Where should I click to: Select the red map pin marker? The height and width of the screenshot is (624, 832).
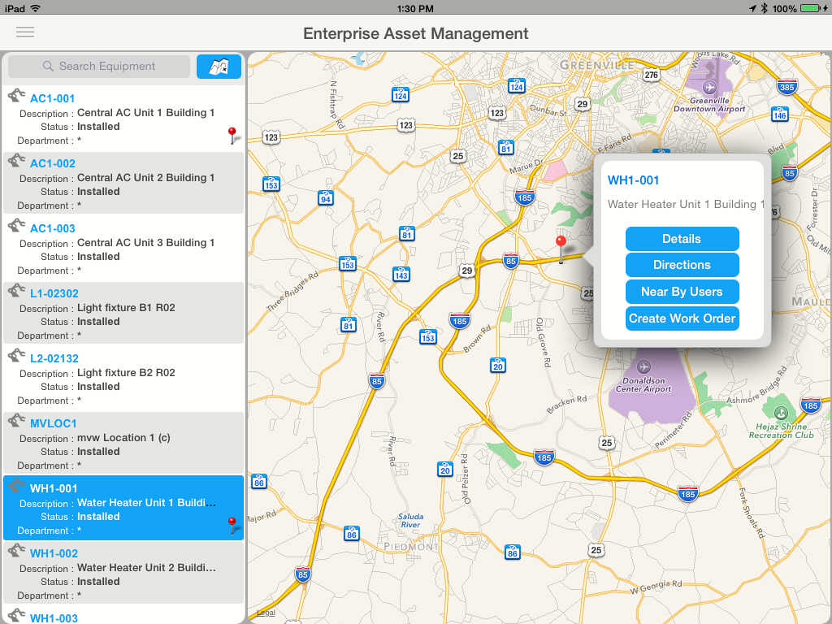click(x=561, y=249)
